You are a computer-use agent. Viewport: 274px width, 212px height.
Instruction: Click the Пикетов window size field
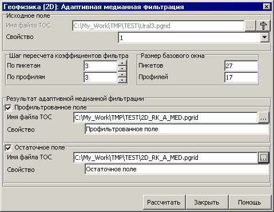pos(241,66)
